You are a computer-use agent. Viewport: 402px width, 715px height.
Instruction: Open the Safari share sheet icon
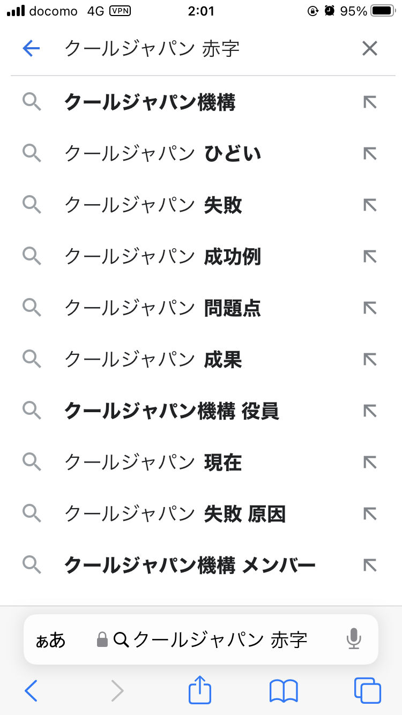[x=200, y=690]
